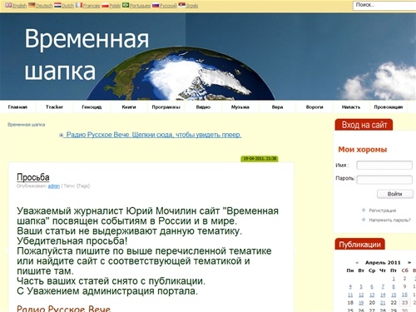416x312 pixels.
Task: Focus the Имя username field
Action: [x=384, y=165]
